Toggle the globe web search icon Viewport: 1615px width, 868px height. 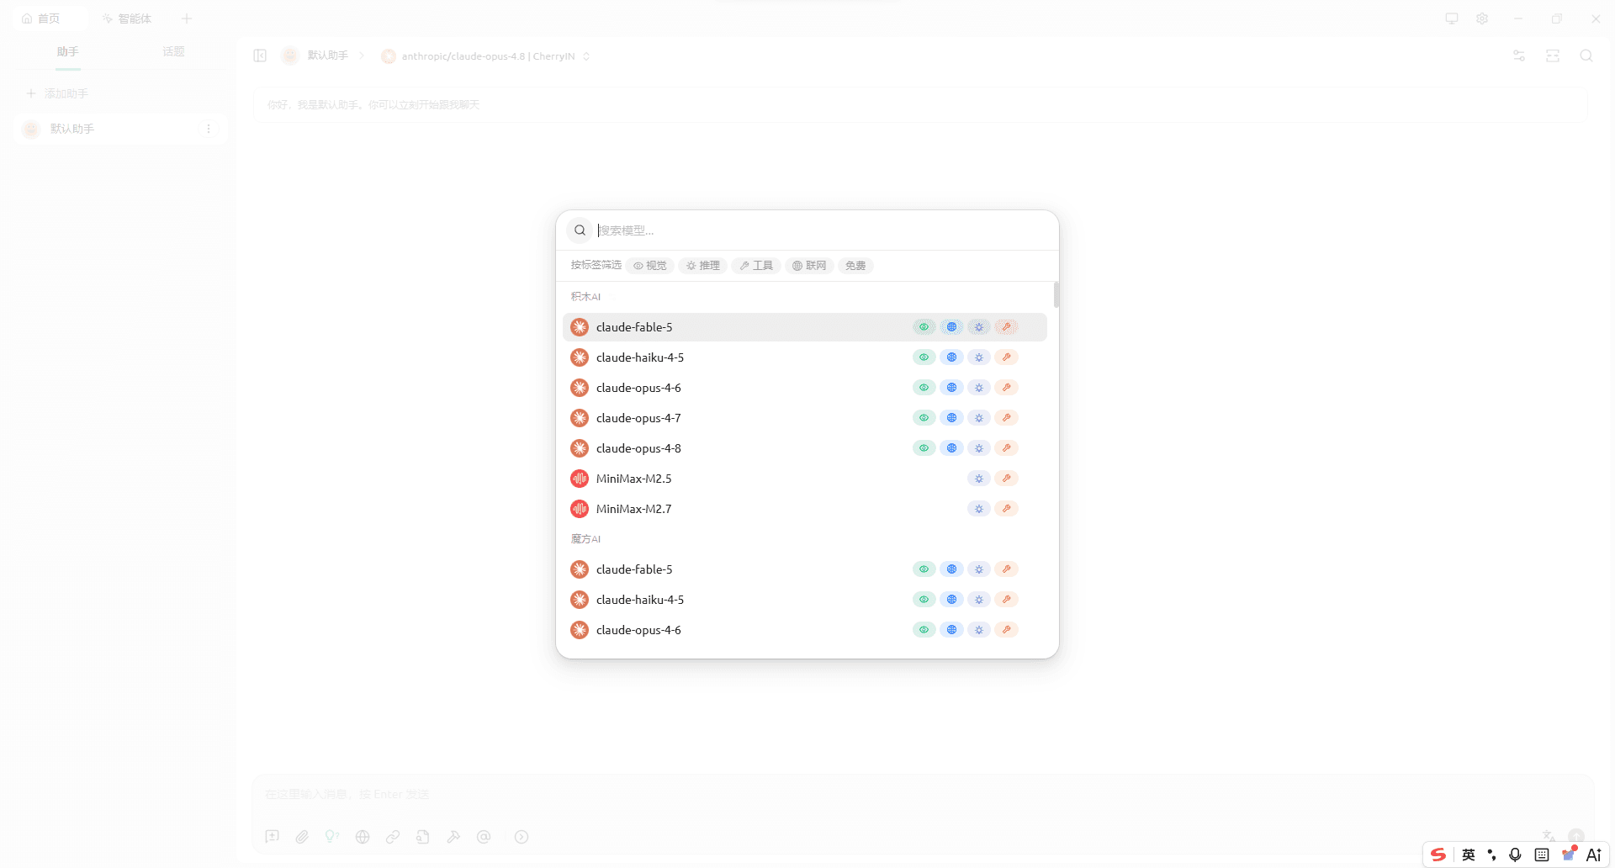363,837
